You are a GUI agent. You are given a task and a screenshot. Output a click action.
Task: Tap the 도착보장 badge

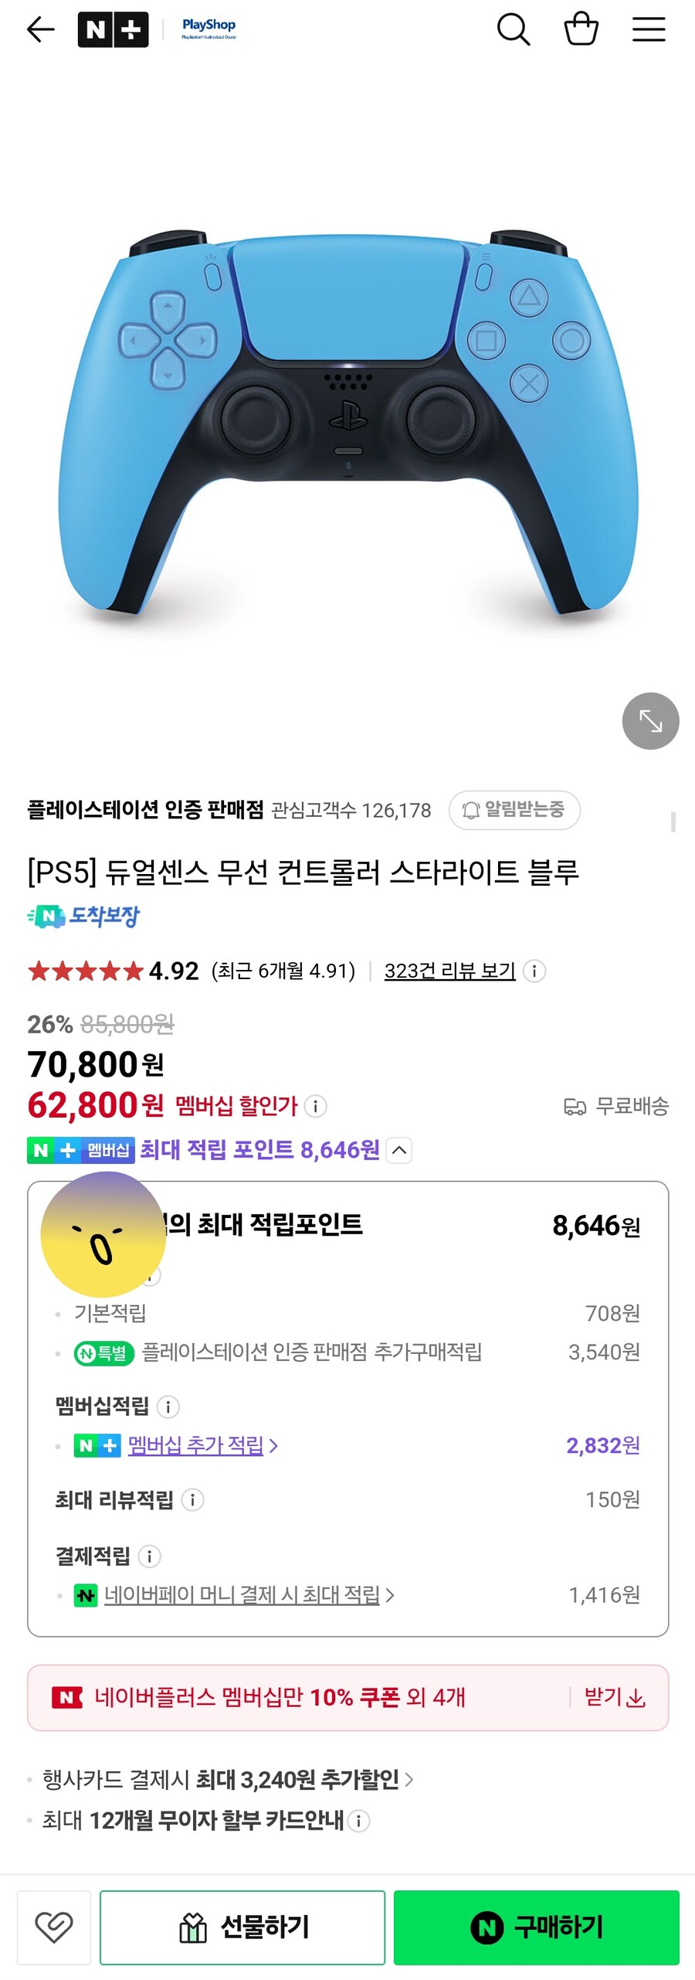pyautogui.click(x=85, y=917)
